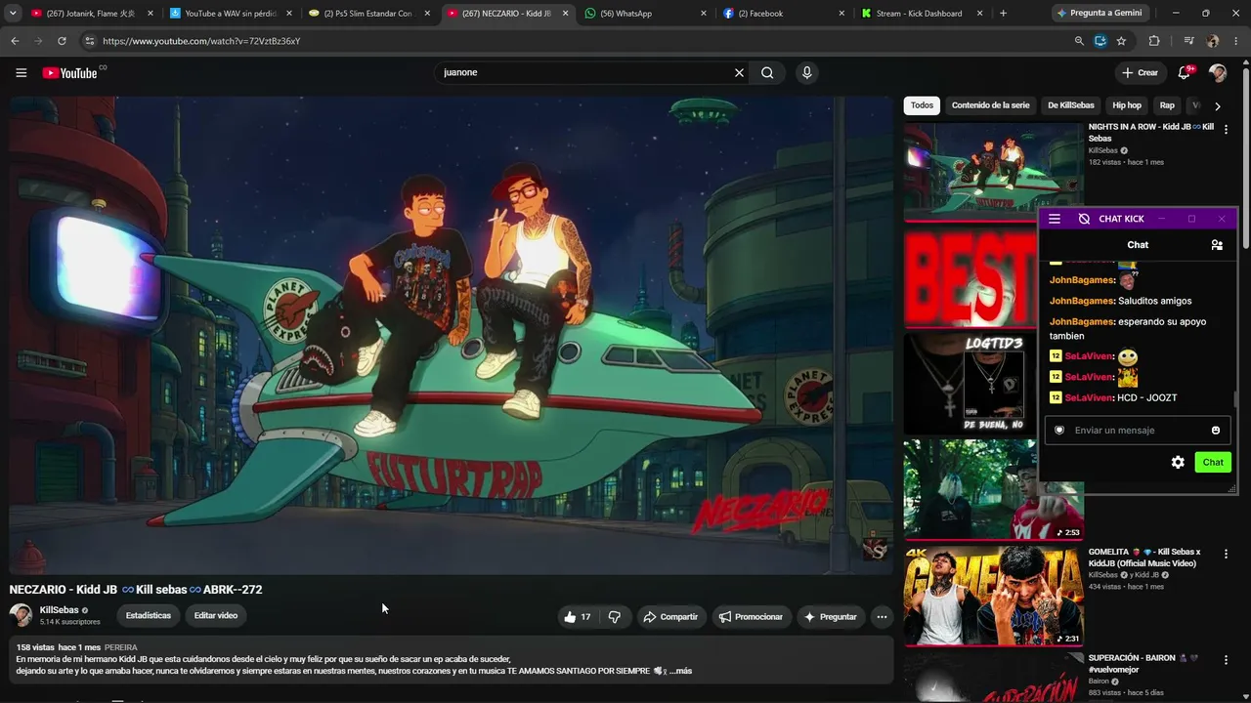Open Estadísticas for this video
The image size is (1251, 703).
[x=149, y=615]
